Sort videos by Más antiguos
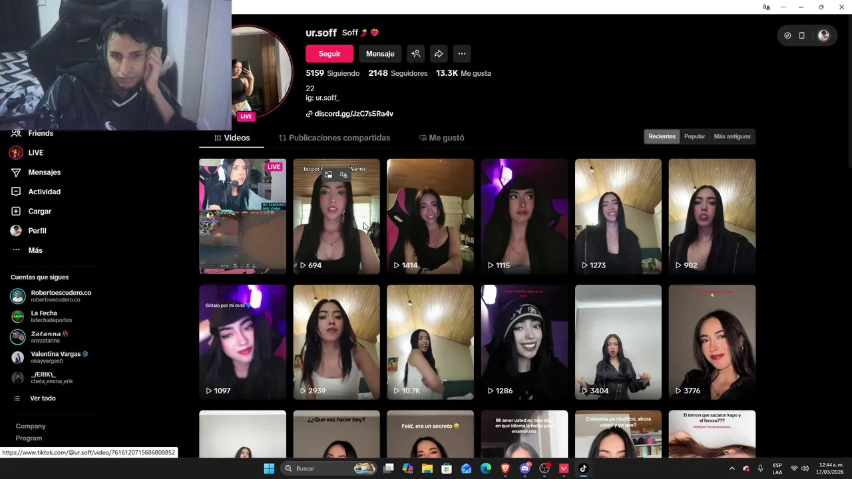 pos(732,136)
